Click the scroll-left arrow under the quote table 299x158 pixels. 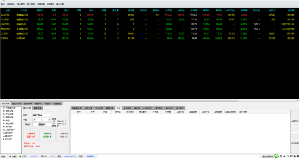tap(2, 100)
